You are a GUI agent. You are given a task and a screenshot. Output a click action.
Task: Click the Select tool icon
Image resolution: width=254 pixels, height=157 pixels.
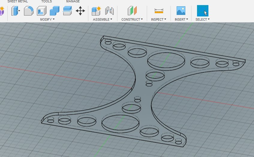pyautogui.click(x=203, y=11)
